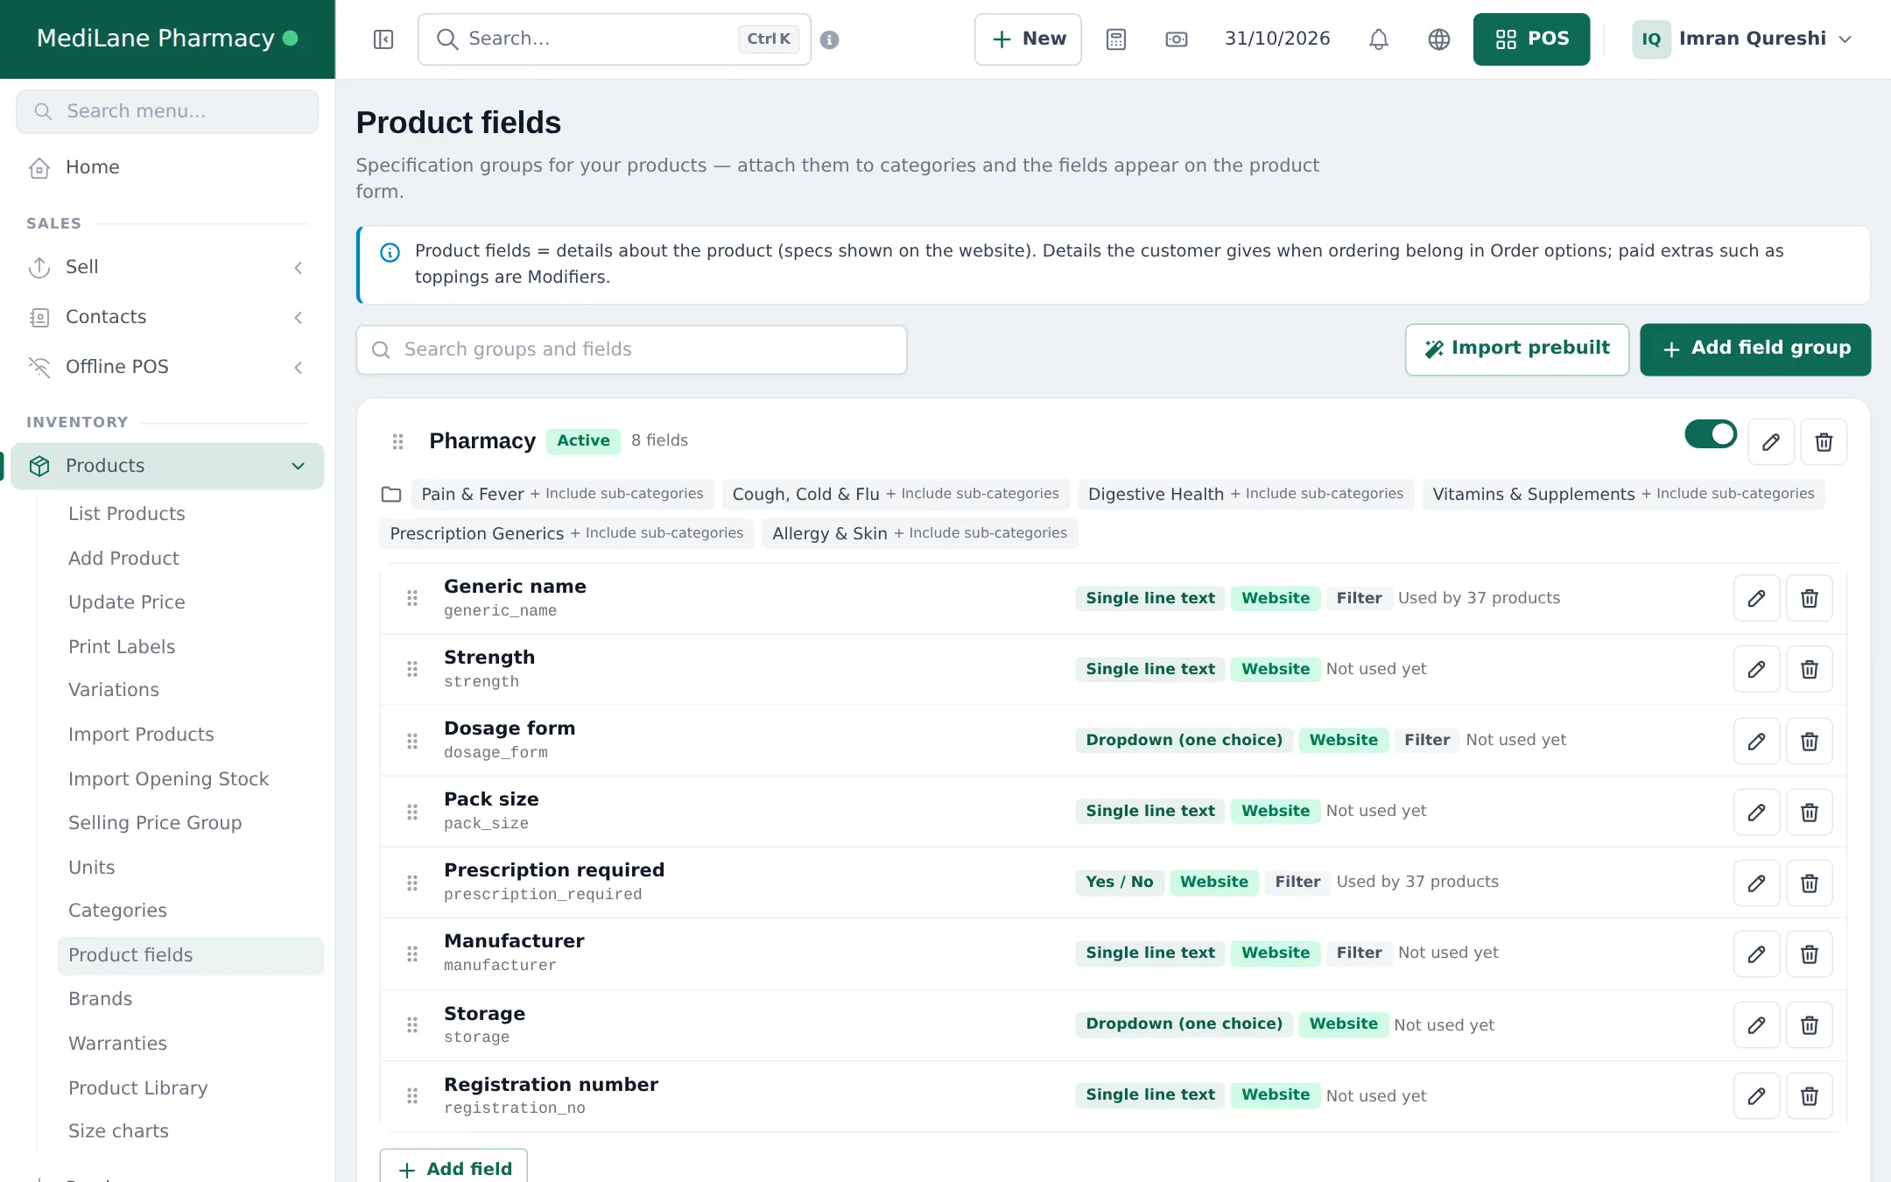The width and height of the screenshot is (1891, 1182).
Task: Delete the Manufacturer field
Action: tap(1810, 953)
